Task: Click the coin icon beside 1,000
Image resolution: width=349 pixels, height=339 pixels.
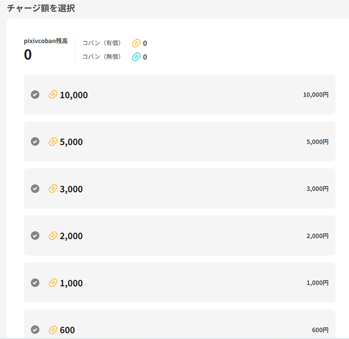Action: click(53, 282)
